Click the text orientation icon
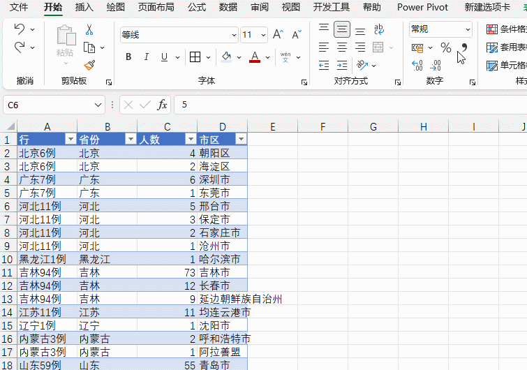The width and height of the screenshot is (527, 370). tap(362, 65)
